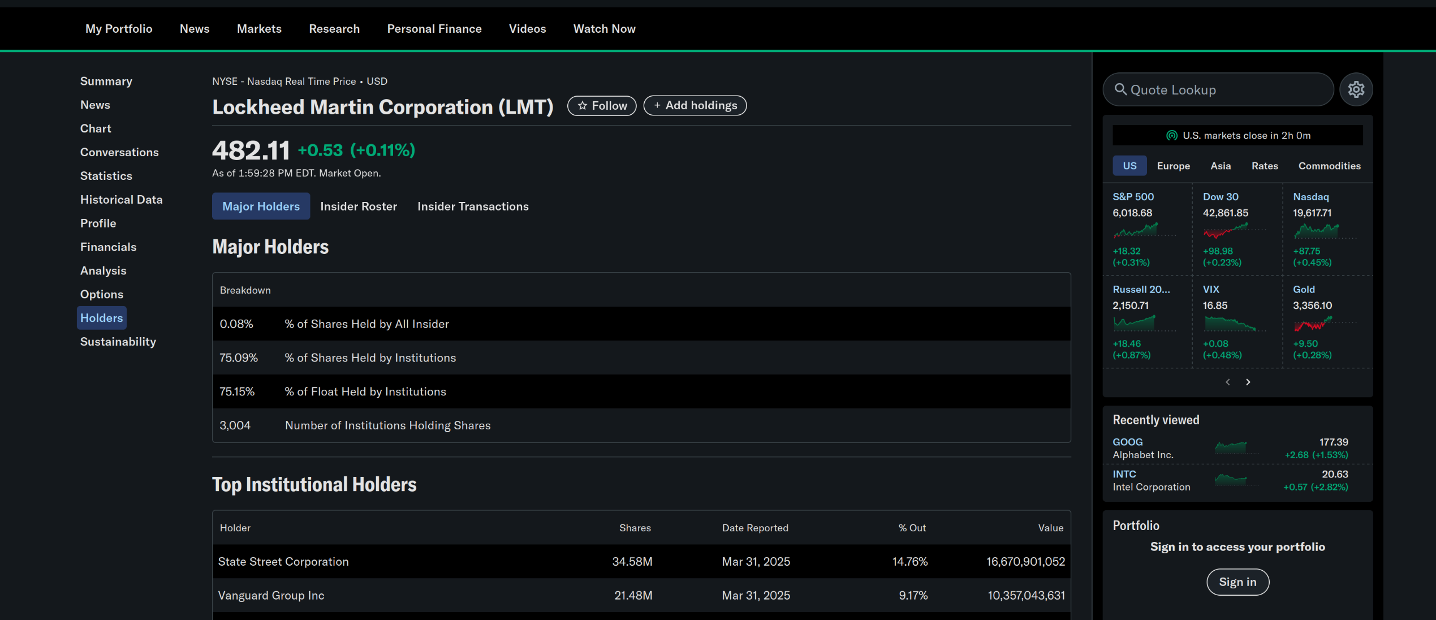Open Russell 20... index link
This screenshot has width=1436, height=620.
point(1141,290)
